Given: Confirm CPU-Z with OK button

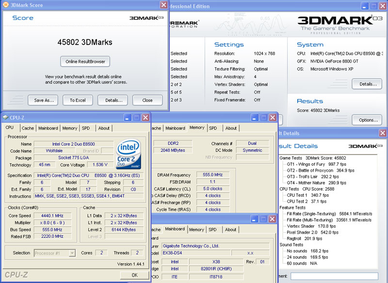Looking at the screenshot, I should (x=135, y=275).
